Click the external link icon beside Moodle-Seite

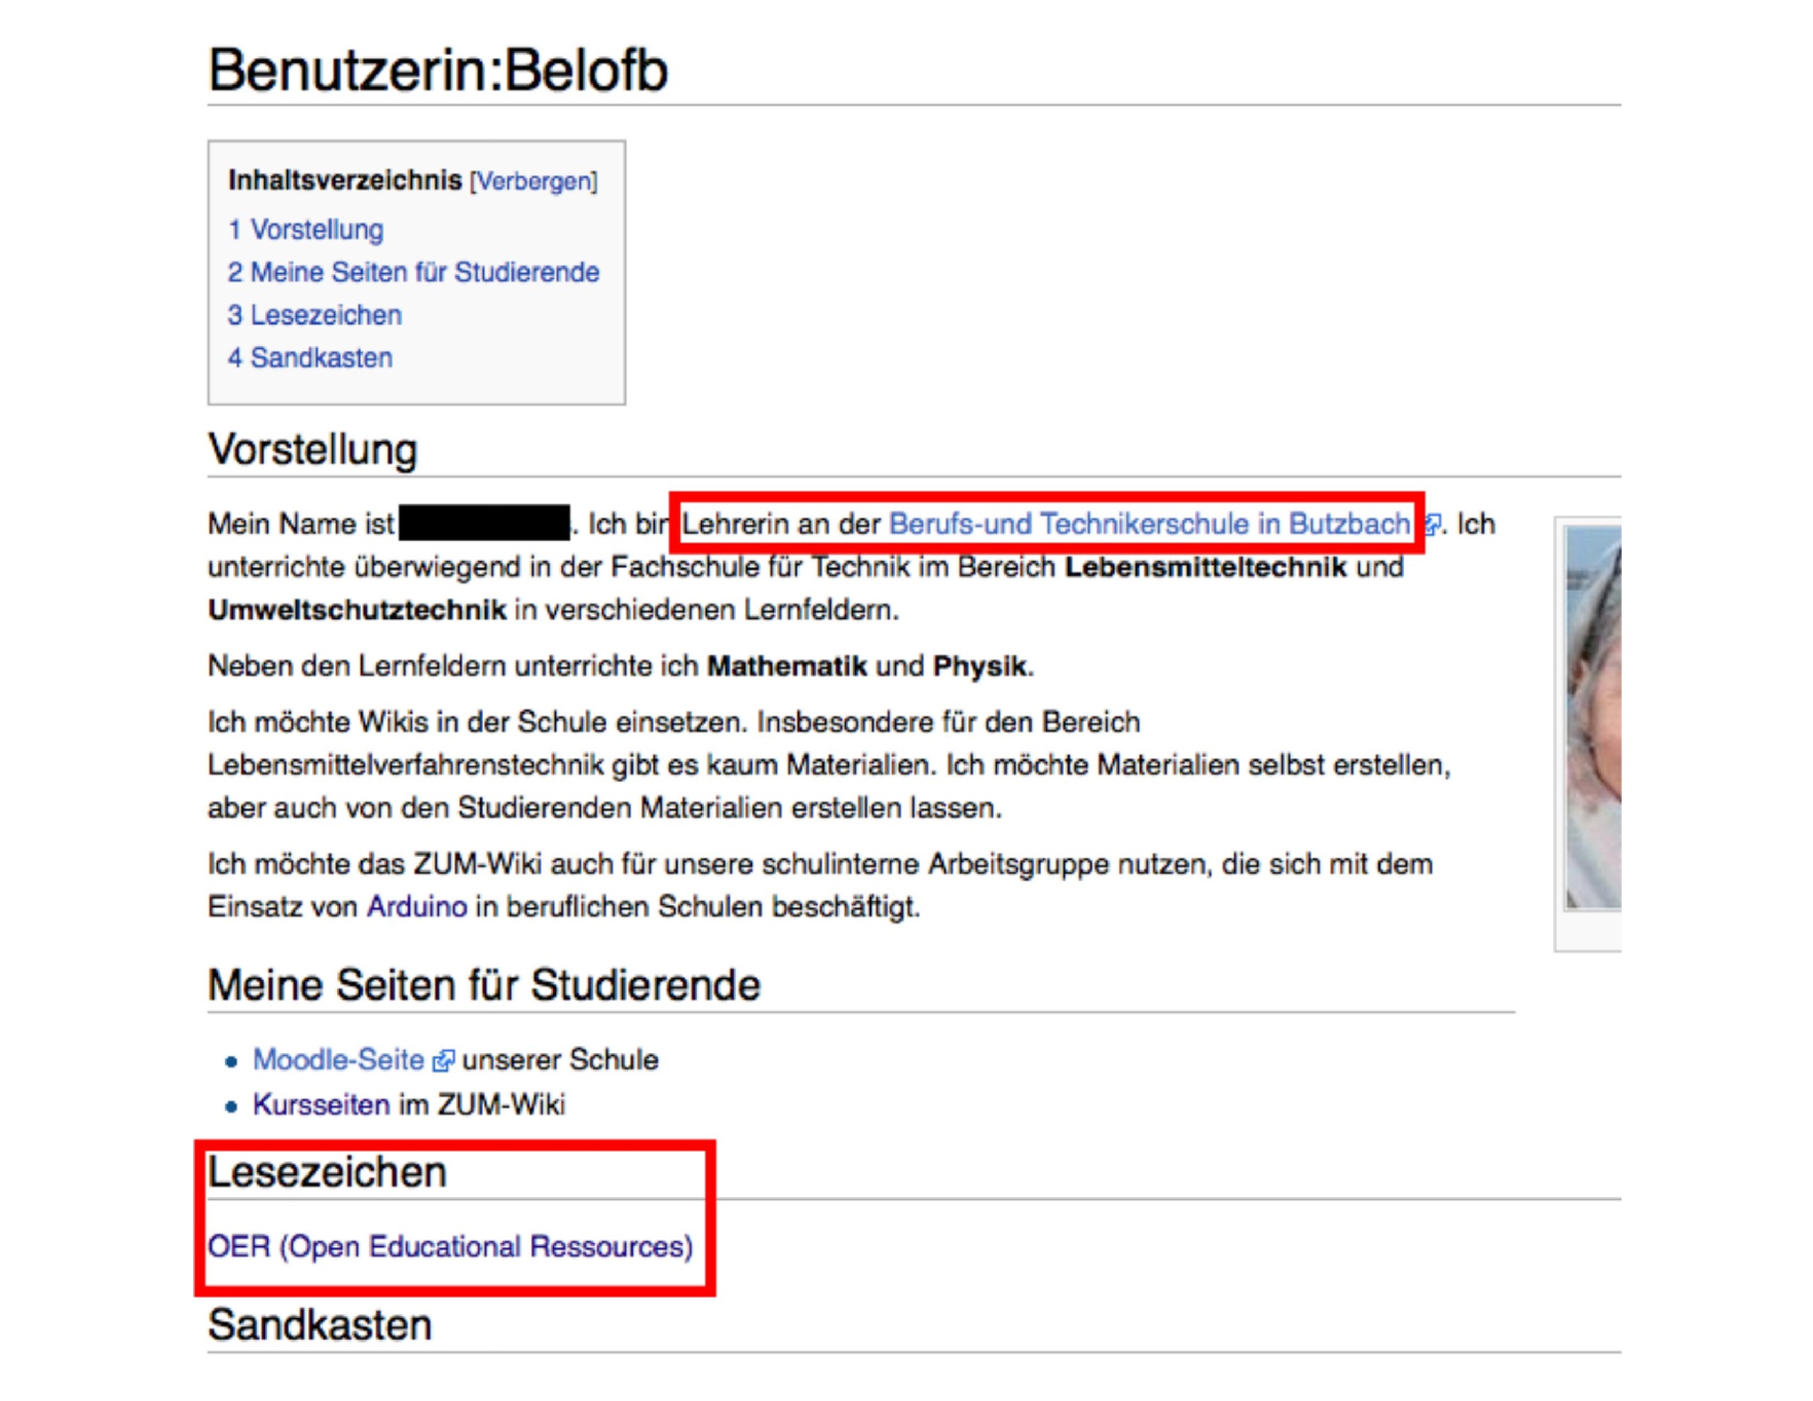[x=444, y=1060]
